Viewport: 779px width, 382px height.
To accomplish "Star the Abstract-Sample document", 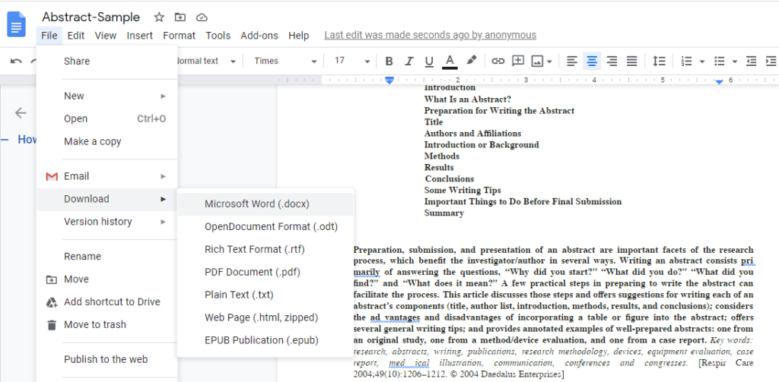I will [x=159, y=17].
